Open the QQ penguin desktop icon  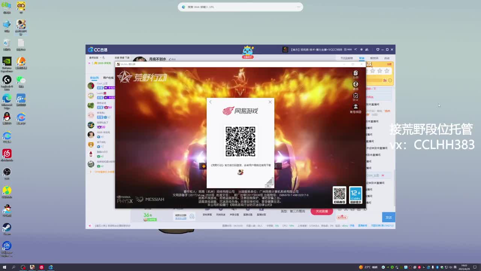(7, 119)
